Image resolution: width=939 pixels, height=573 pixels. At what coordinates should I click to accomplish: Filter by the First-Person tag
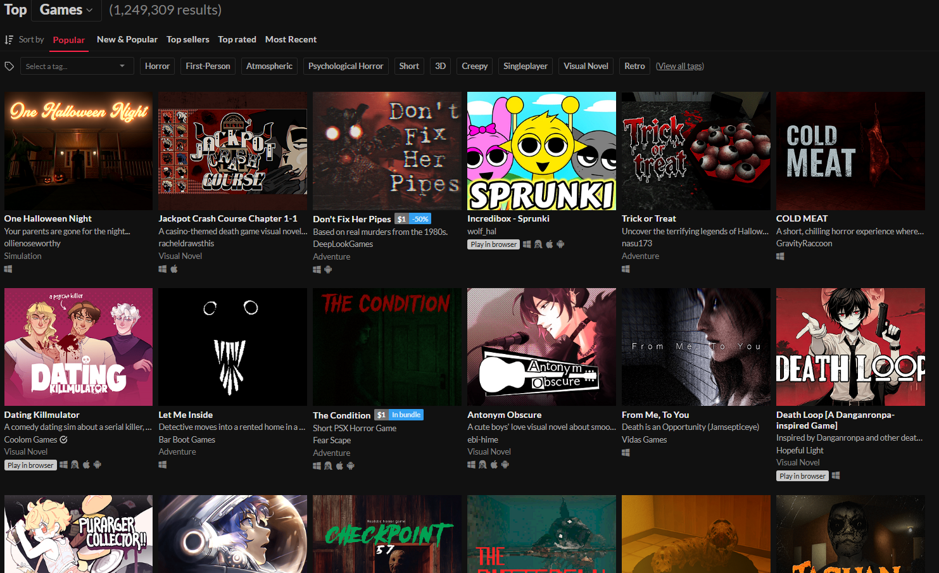click(208, 66)
